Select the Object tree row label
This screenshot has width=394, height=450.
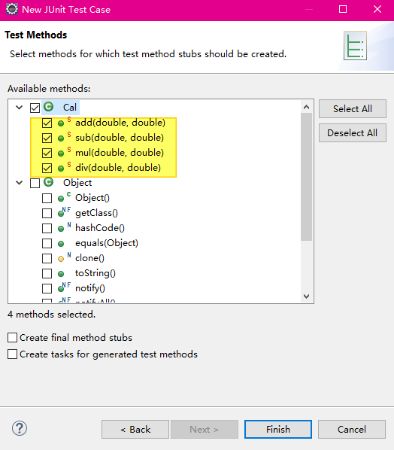click(77, 183)
